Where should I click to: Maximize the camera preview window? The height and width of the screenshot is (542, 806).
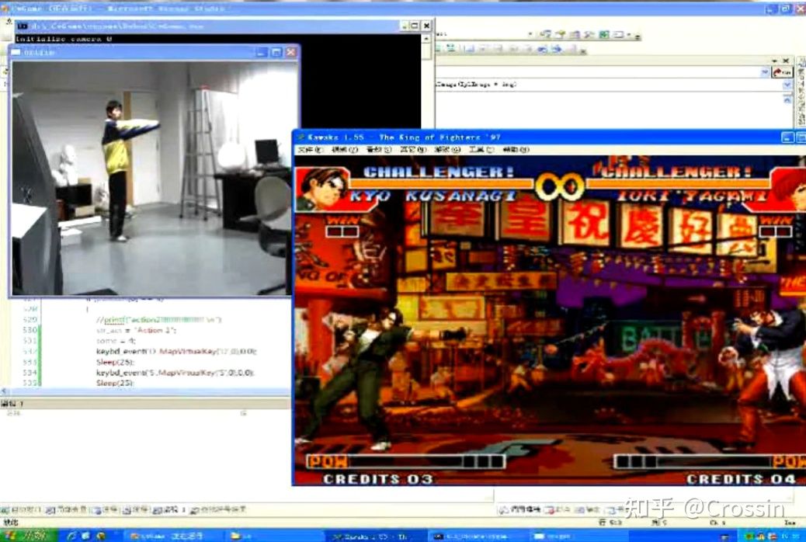(276, 52)
